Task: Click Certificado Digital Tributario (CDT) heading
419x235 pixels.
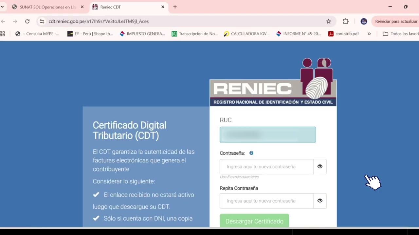Action: (x=130, y=130)
